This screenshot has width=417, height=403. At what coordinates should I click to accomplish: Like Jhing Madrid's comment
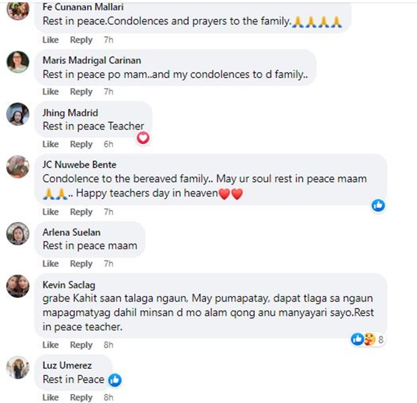coord(51,144)
